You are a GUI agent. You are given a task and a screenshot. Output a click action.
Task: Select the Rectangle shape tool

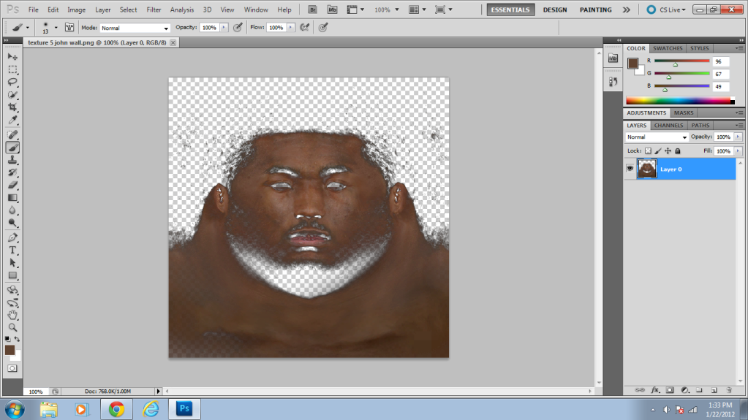click(x=12, y=275)
